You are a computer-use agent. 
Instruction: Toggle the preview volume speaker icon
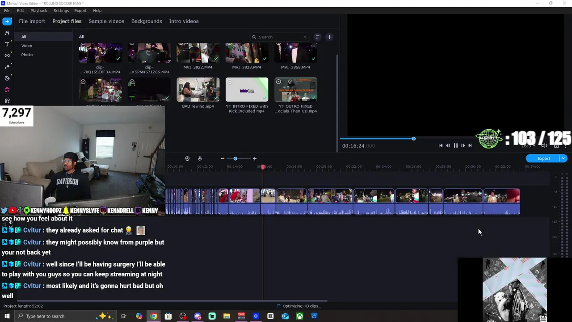[544, 146]
